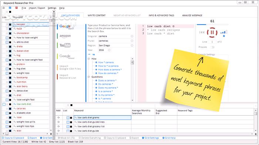Check white list box for 'how to lose weight fast'
259x145 pixels.
[7, 60]
